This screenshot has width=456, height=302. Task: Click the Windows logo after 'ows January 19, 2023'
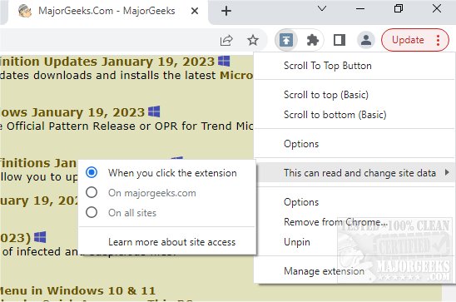[154, 111]
